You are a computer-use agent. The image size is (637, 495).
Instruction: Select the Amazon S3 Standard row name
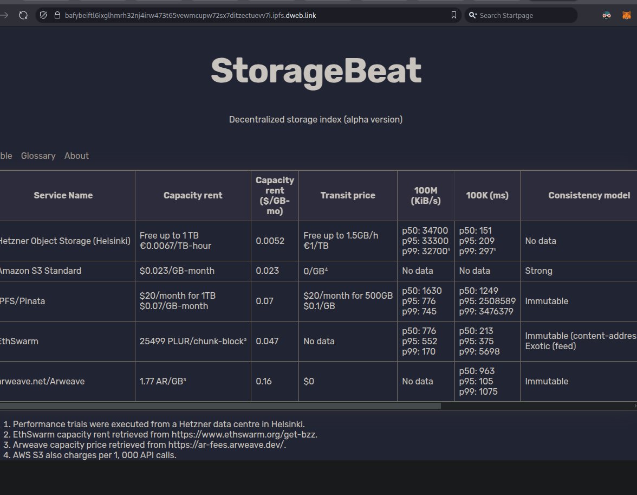40,271
